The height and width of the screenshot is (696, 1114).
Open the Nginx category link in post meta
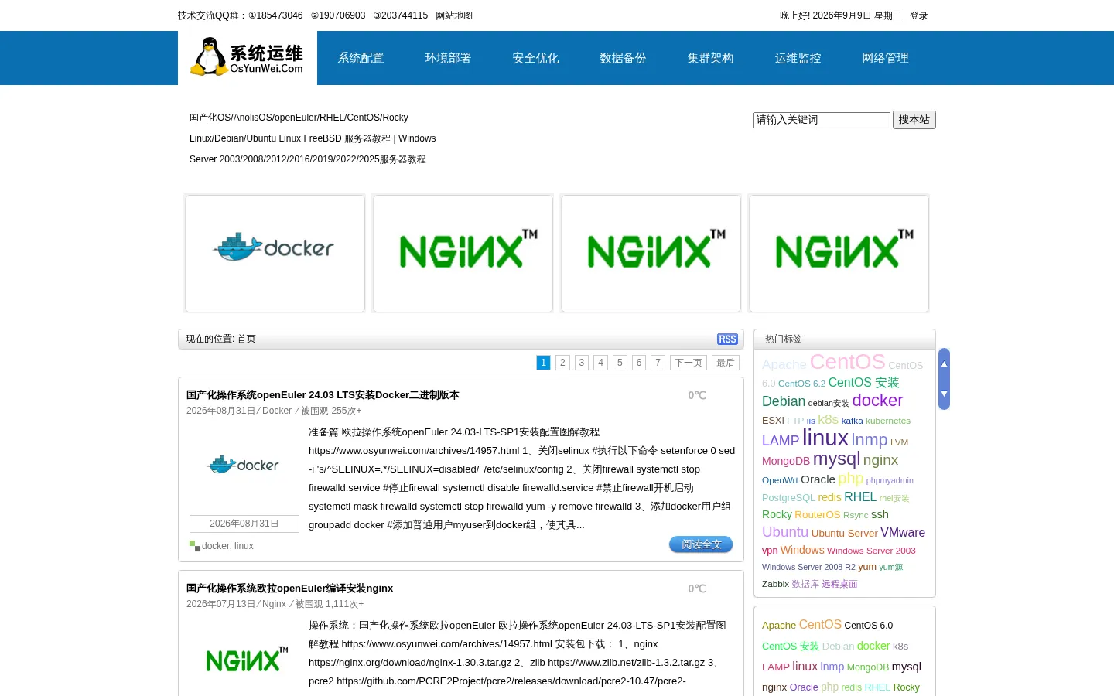(x=274, y=604)
